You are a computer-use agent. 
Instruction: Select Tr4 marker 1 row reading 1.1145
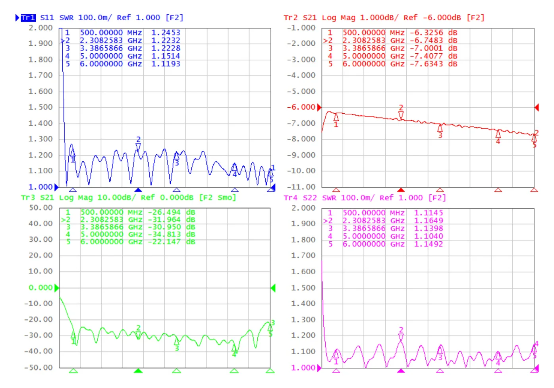(385, 213)
